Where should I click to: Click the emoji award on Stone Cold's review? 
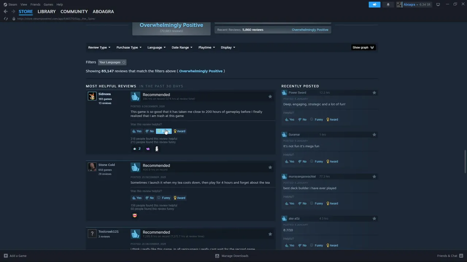[135, 215]
